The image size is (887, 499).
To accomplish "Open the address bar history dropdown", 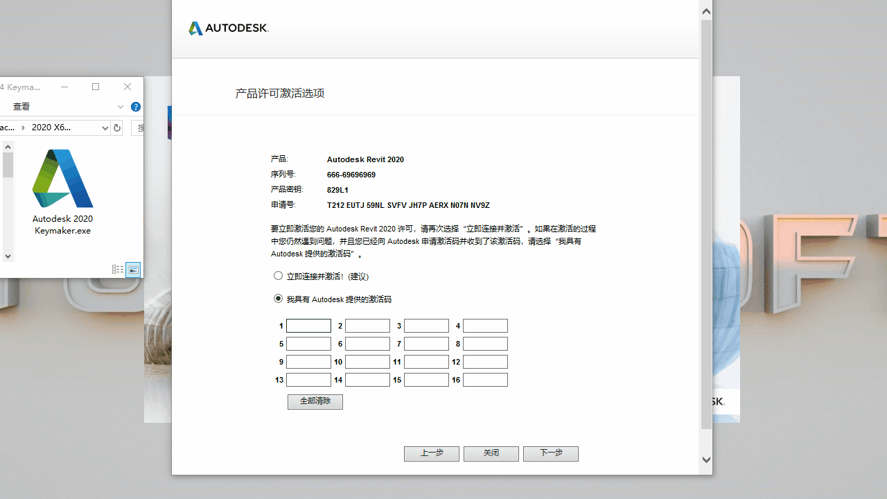I will pyautogui.click(x=105, y=128).
